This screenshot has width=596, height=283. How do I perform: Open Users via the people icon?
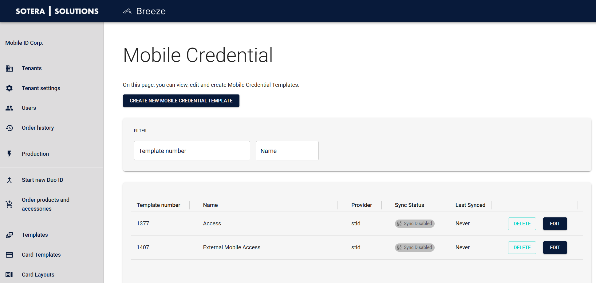tap(9, 108)
